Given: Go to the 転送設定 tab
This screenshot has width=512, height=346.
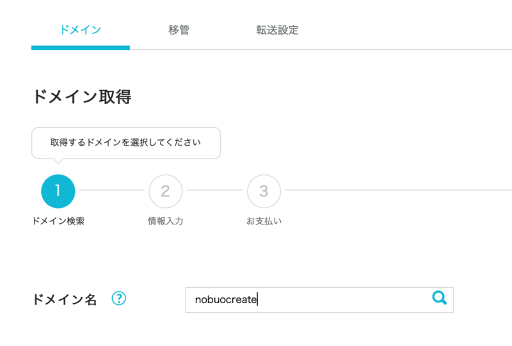Looking at the screenshot, I should pos(277,30).
